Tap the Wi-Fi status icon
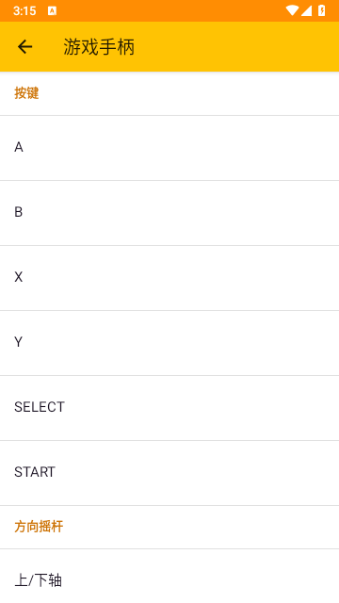339x603 pixels. pos(292,10)
